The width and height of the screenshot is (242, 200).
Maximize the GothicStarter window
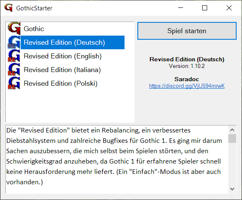(x=205, y=8)
